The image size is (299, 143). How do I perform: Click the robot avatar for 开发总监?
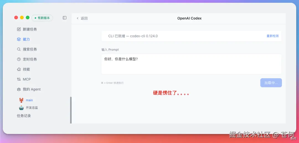(x=21, y=108)
